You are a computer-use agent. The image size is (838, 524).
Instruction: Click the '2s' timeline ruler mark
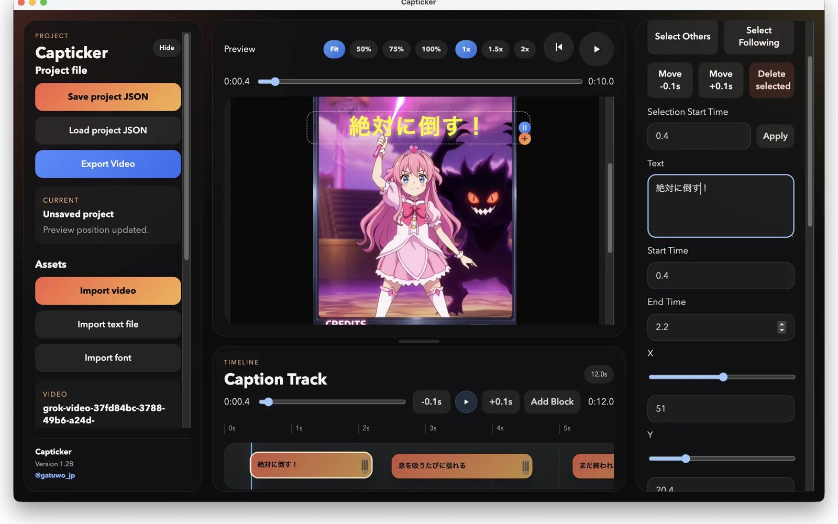pos(366,428)
